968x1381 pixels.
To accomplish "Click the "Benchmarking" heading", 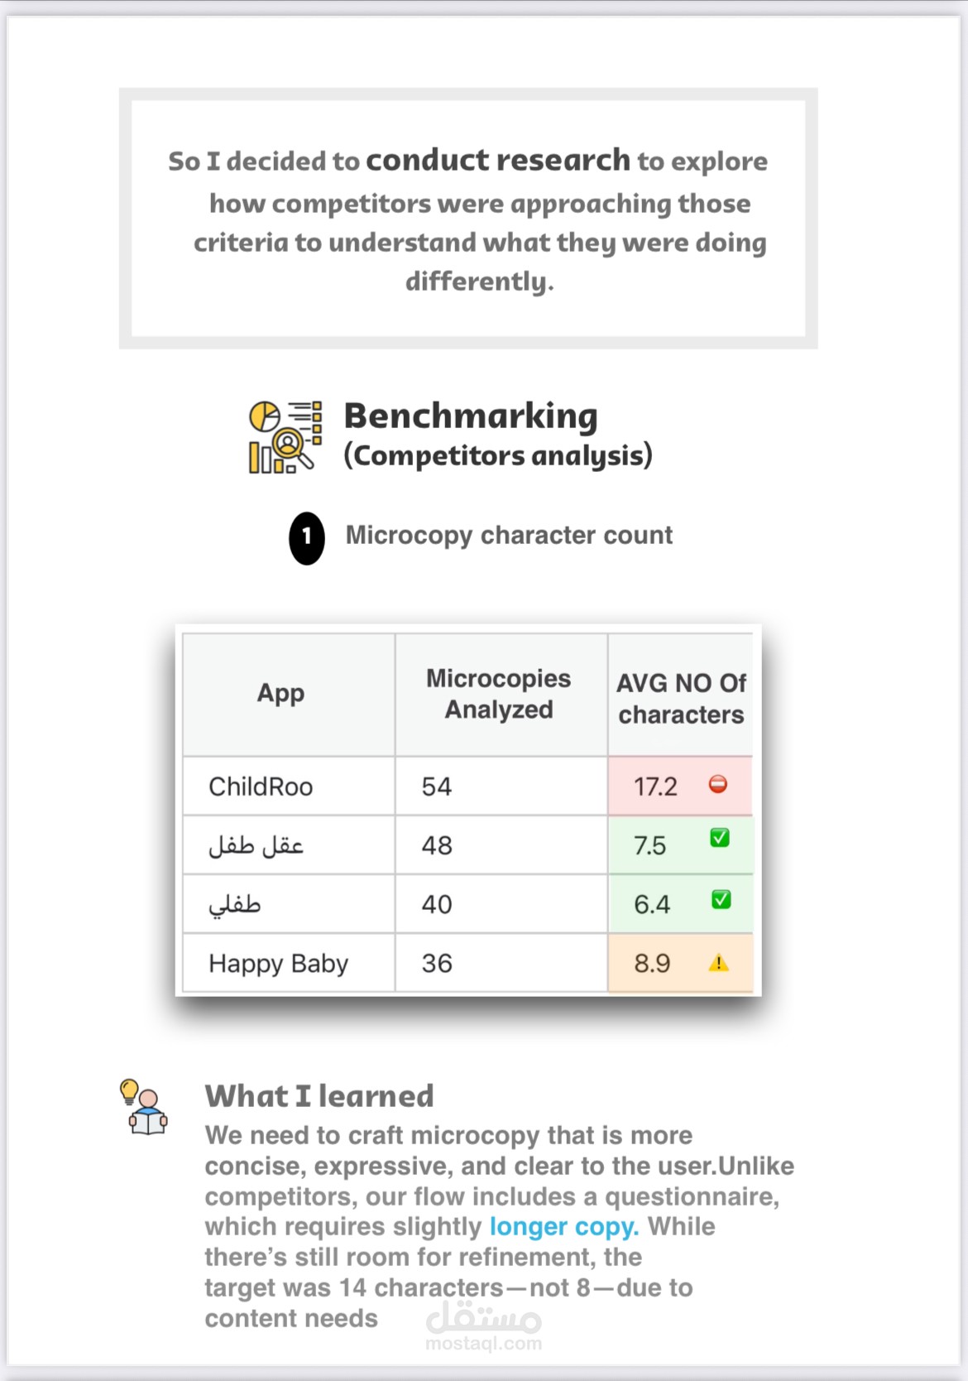I will [471, 416].
